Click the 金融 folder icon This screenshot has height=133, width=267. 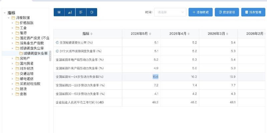point(17,94)
